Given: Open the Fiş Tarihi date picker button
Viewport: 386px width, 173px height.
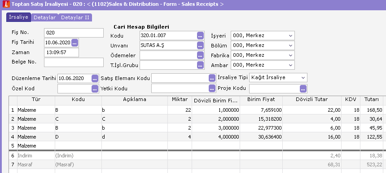Looking at the screenshot, I should point(75,42).
